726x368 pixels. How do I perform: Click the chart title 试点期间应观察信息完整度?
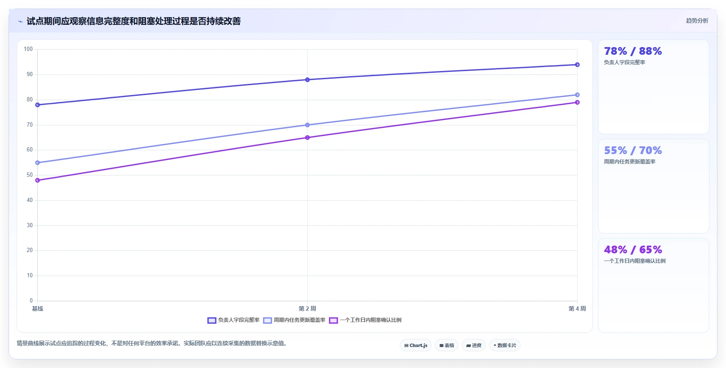(x=134, y=21)
